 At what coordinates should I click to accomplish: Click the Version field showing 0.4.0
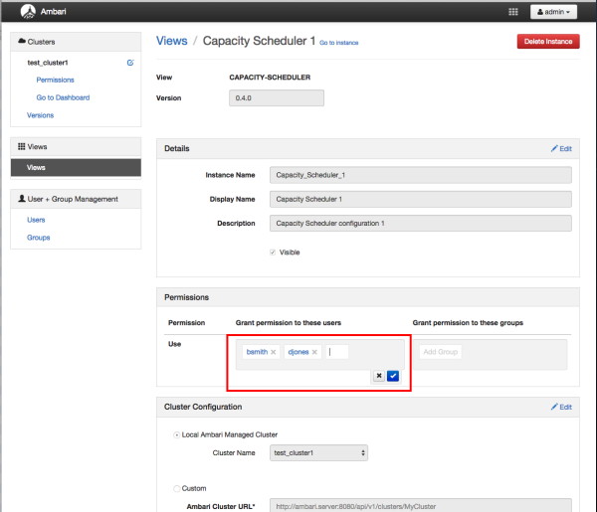[x=277, y=98]
